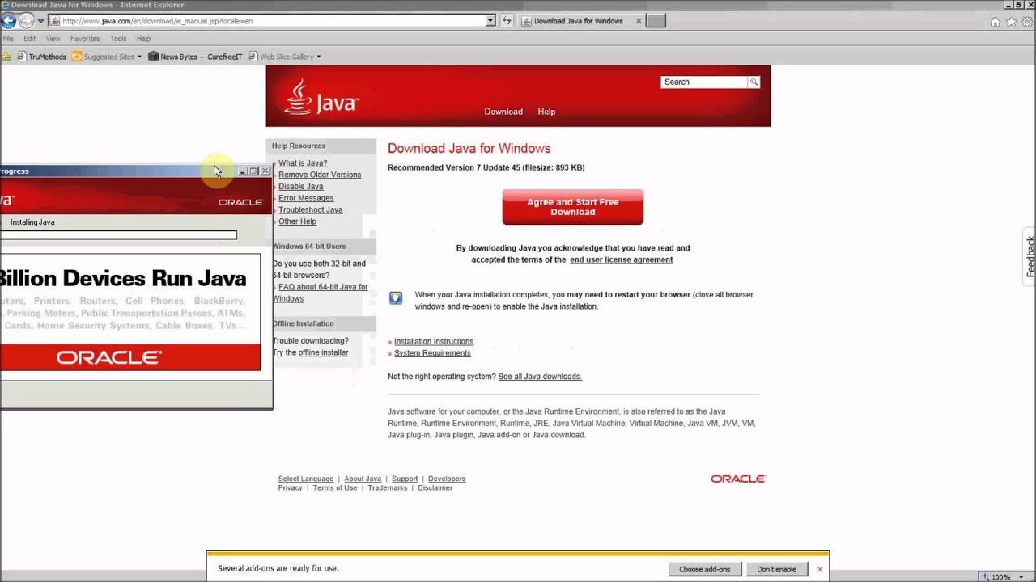Screen dimensions: 1036x582
Task: Go to the Home page icon
Action: (x=996, y=22)
